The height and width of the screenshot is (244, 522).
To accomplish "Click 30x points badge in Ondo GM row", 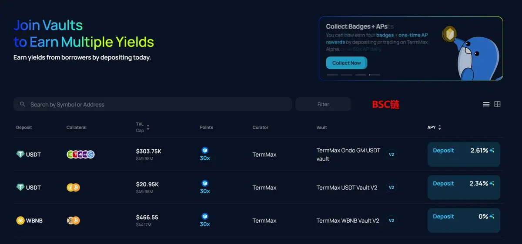I will (205, 154).
